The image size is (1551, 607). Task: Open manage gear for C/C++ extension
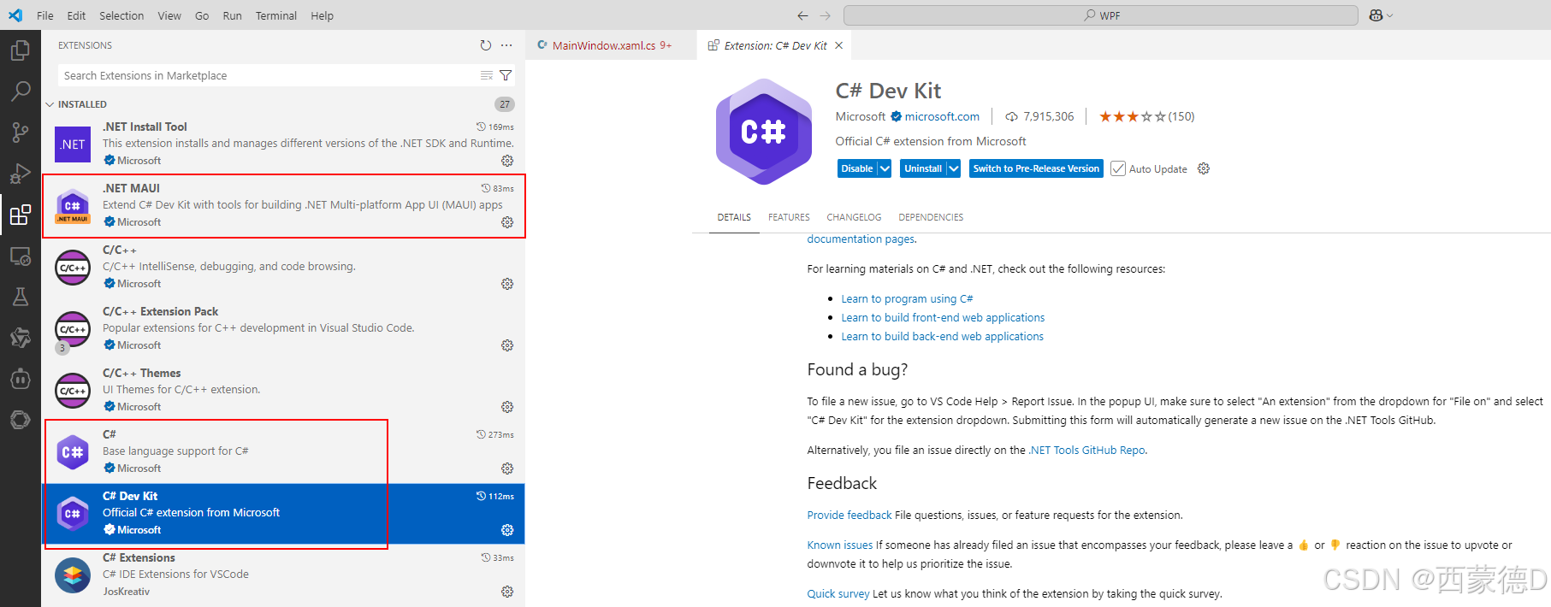pos(507,284)
